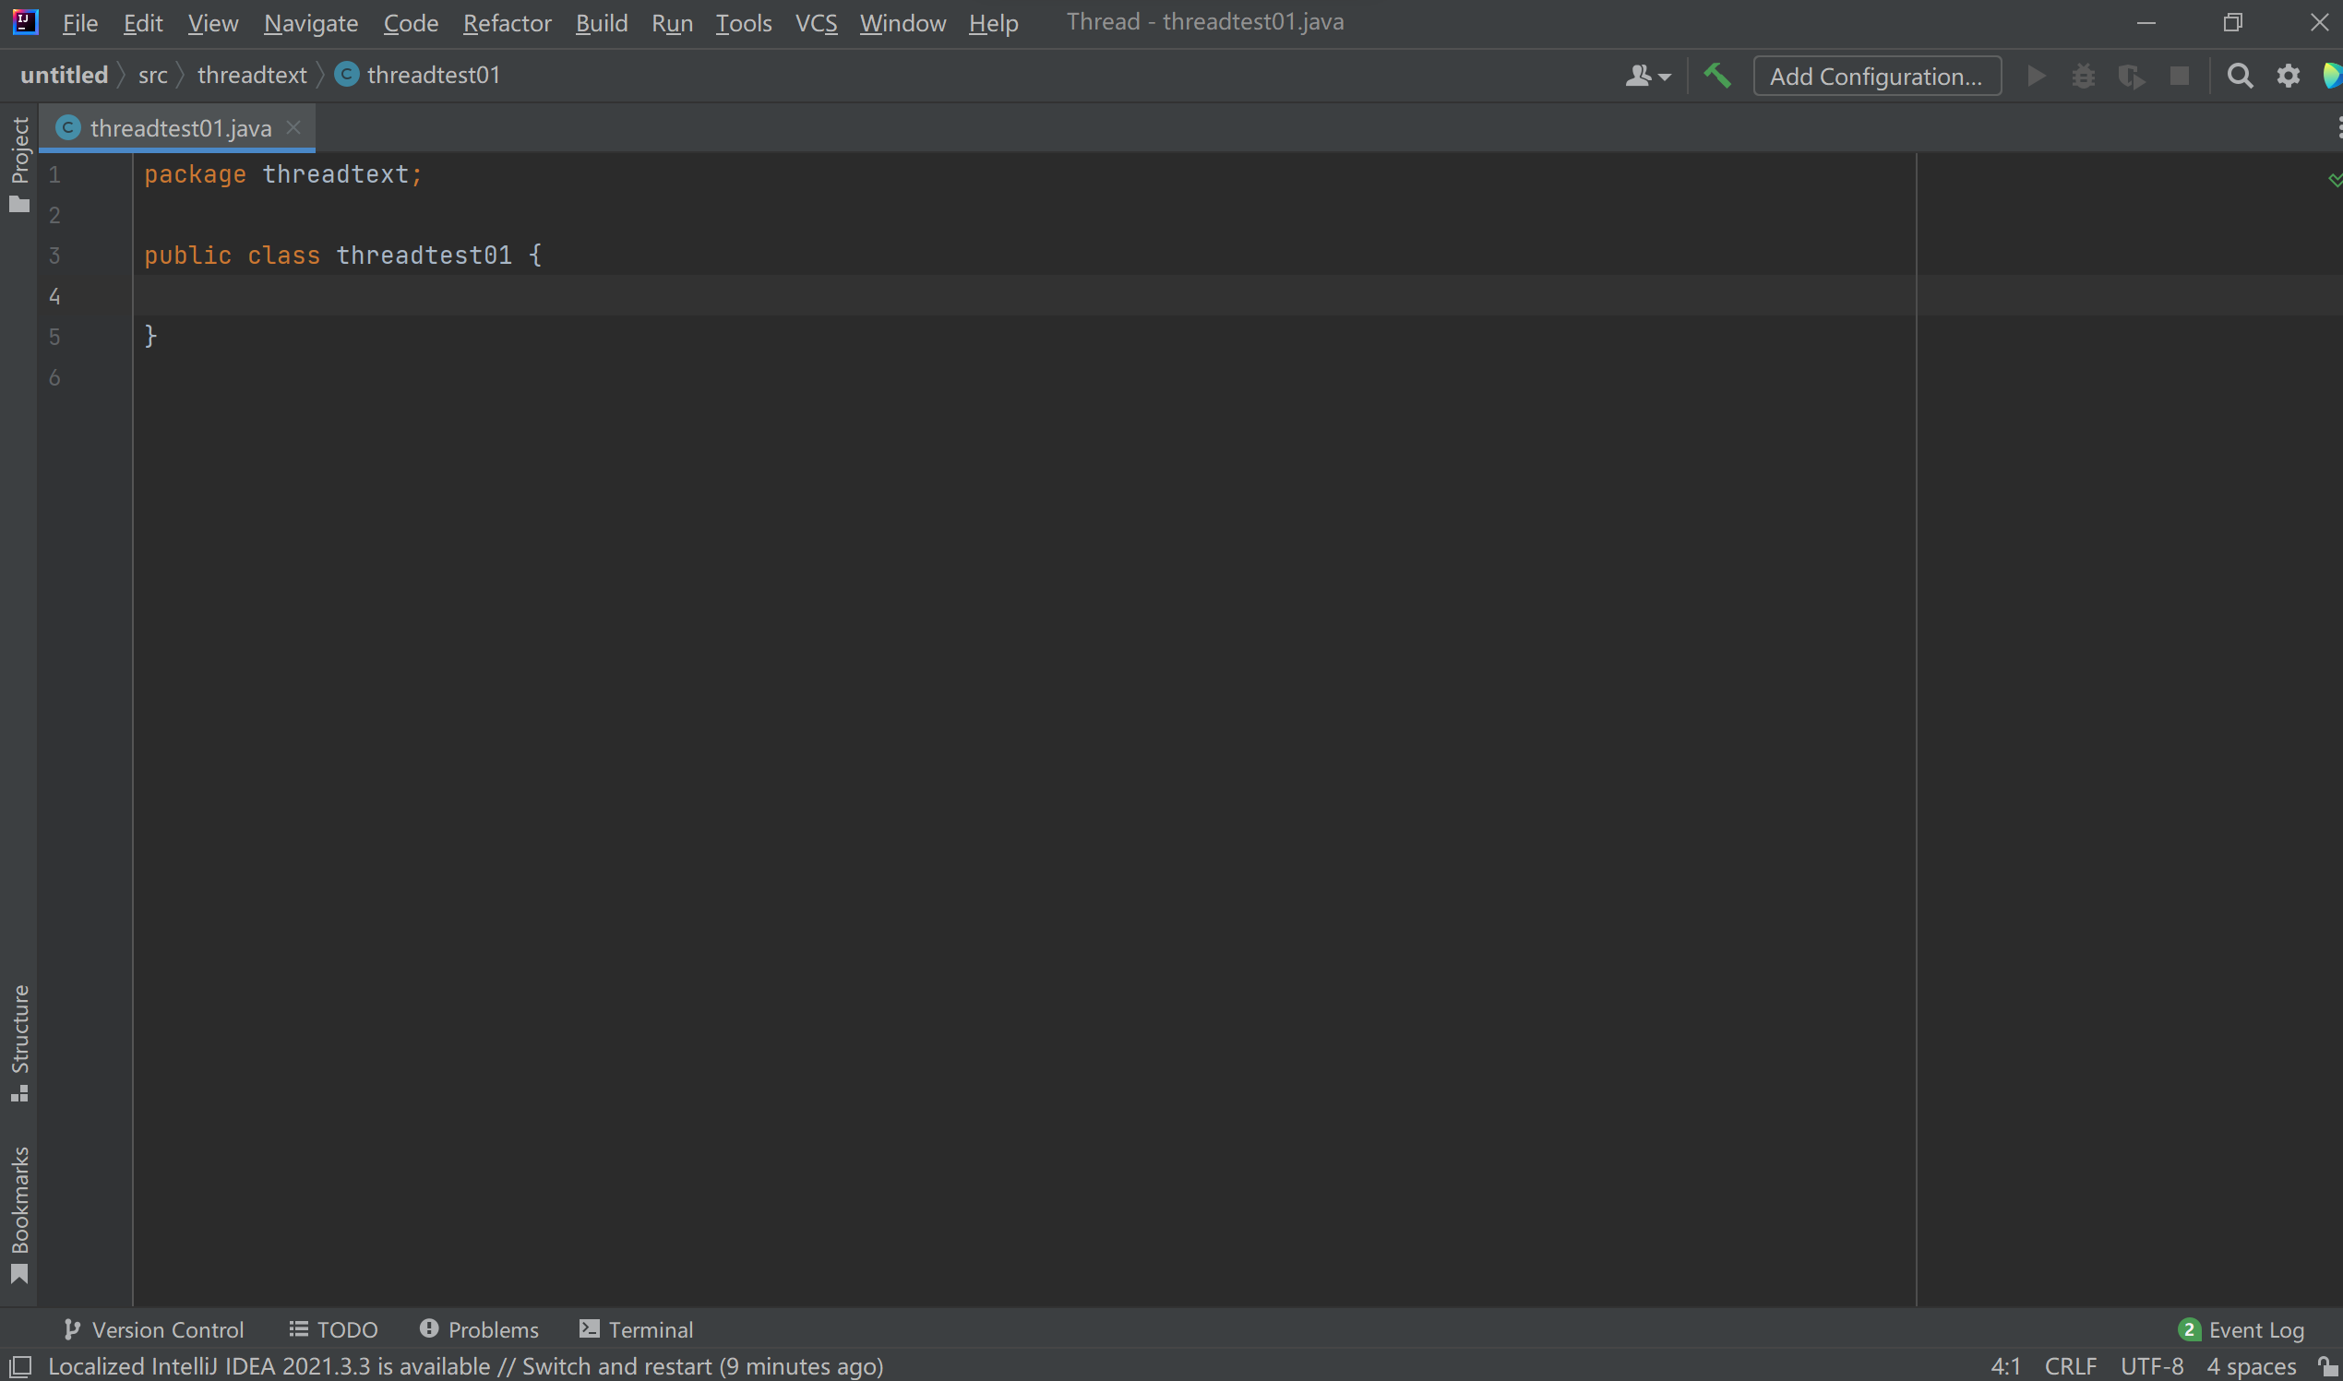Open CRLF line separator selector
Screen dimensions: 2343x1381
tap(2069, 1365)
